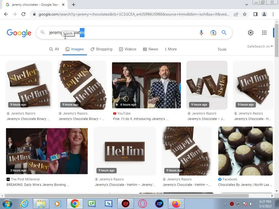279x209 pixels.
Task: Open the Videos tab
Action: tap(128, 49)
